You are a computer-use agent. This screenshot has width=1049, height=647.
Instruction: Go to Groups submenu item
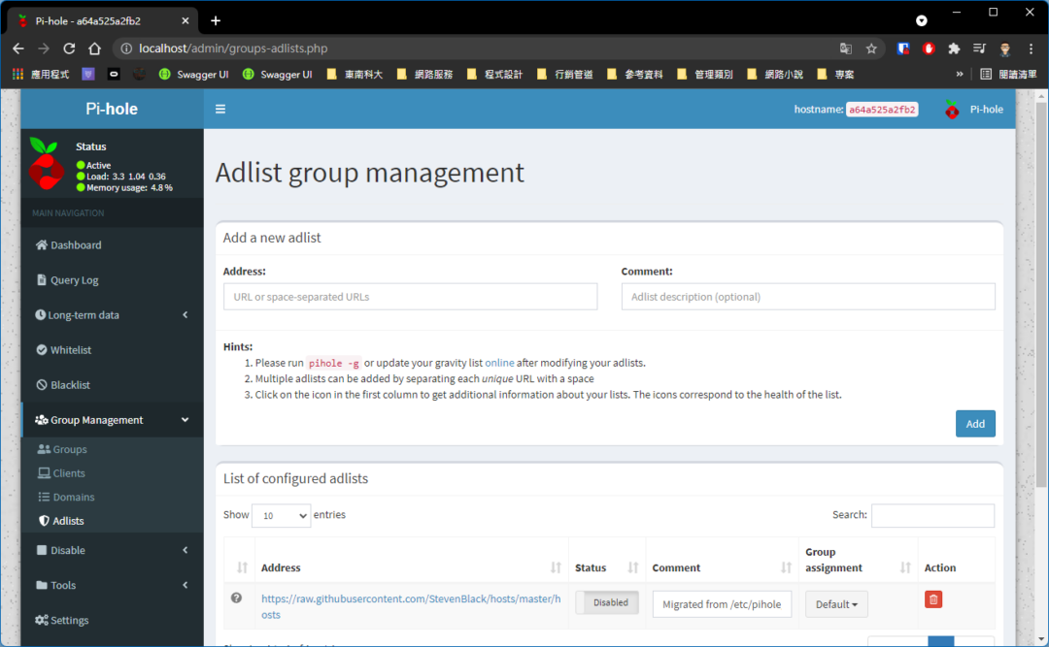tap(112, 449)
